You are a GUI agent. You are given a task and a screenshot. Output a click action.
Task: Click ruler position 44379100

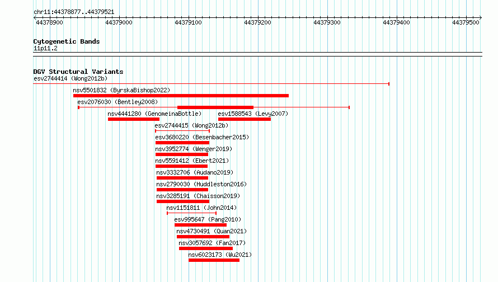pos(189,22)
